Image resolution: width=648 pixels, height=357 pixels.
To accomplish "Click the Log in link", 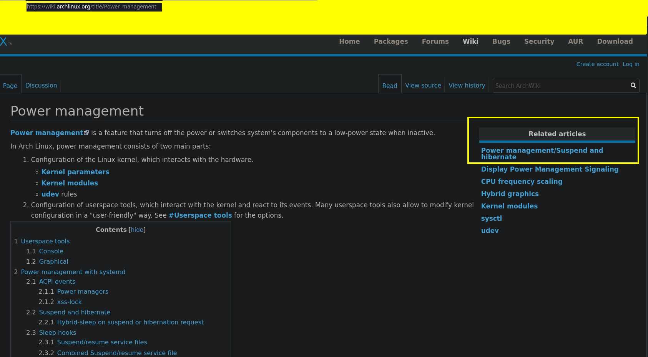I will (x=631, y=64).
